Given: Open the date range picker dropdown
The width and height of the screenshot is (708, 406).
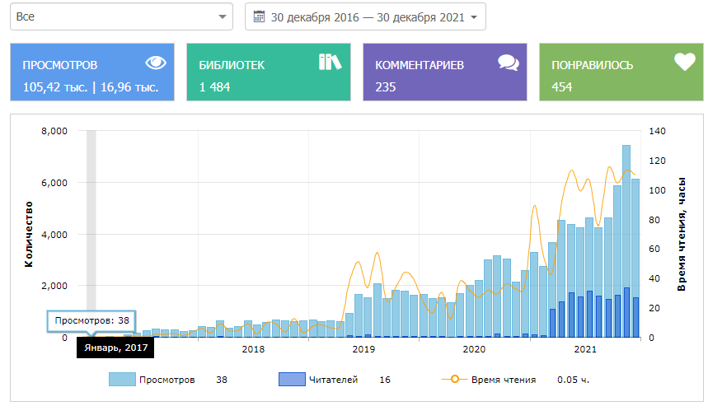Looking at the screenshot, I should (x=365, y=16).
